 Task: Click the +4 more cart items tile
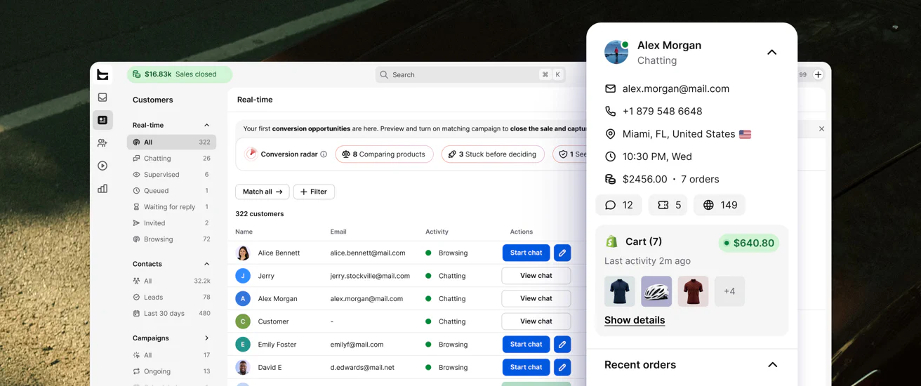[729, 291]
